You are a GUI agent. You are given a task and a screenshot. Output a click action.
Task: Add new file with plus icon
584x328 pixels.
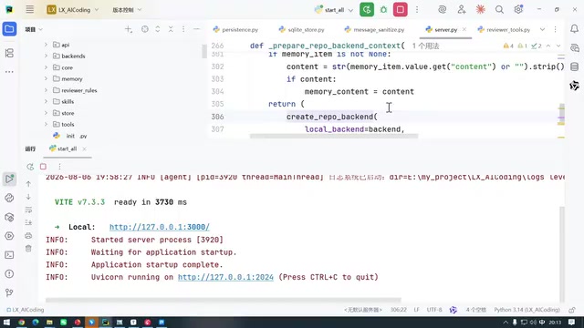coord(129,29)
